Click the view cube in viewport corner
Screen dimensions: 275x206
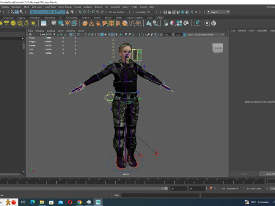point(218,48)
